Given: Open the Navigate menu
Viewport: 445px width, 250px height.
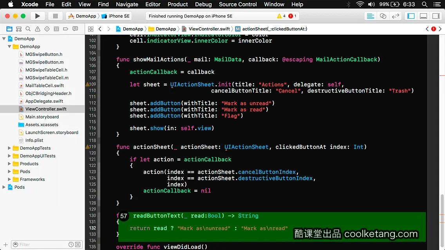Looking at the screenshot, I should 127,4.
